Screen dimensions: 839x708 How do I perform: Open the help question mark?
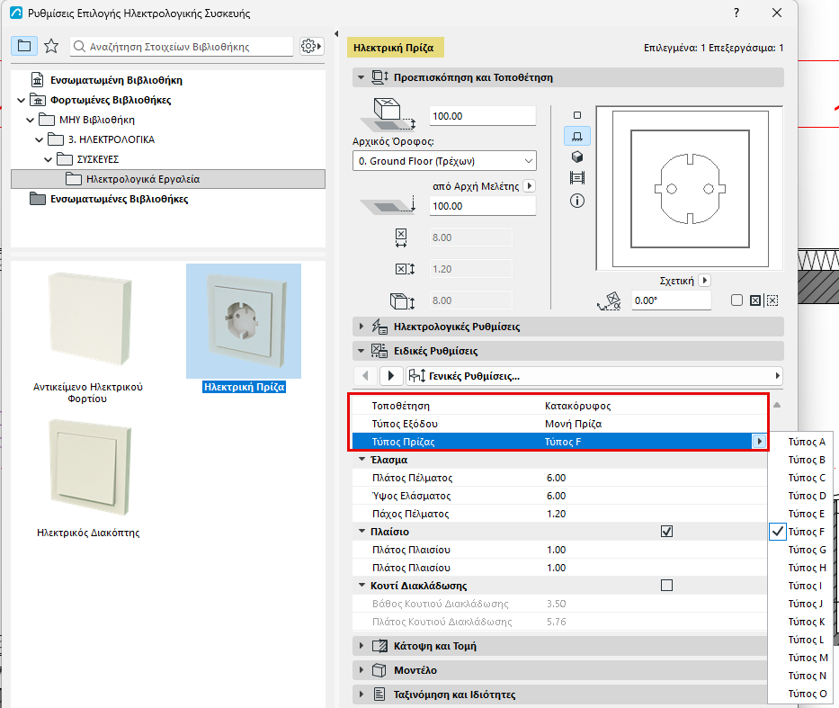[x=736, y=13]
